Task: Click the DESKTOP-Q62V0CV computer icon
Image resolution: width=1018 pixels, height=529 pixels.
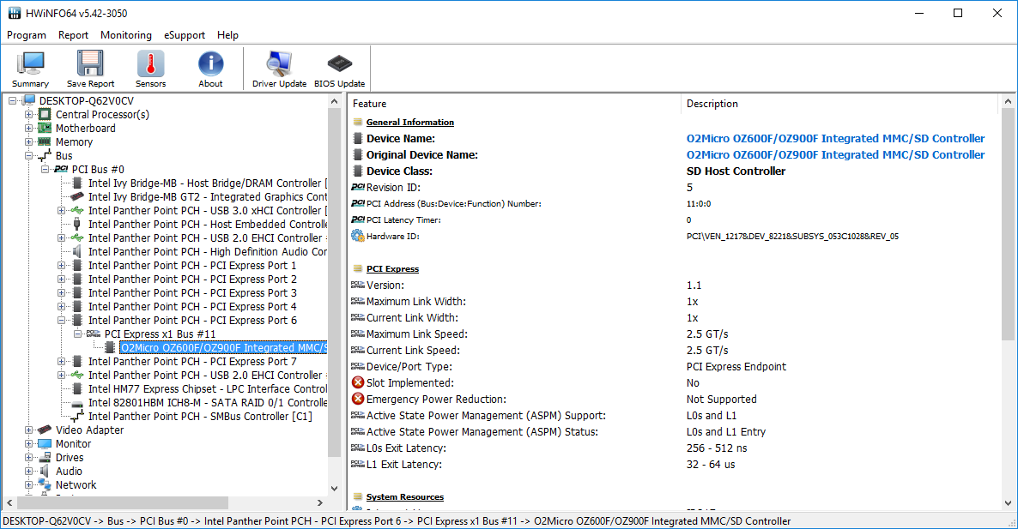Action: pos(28,100)
